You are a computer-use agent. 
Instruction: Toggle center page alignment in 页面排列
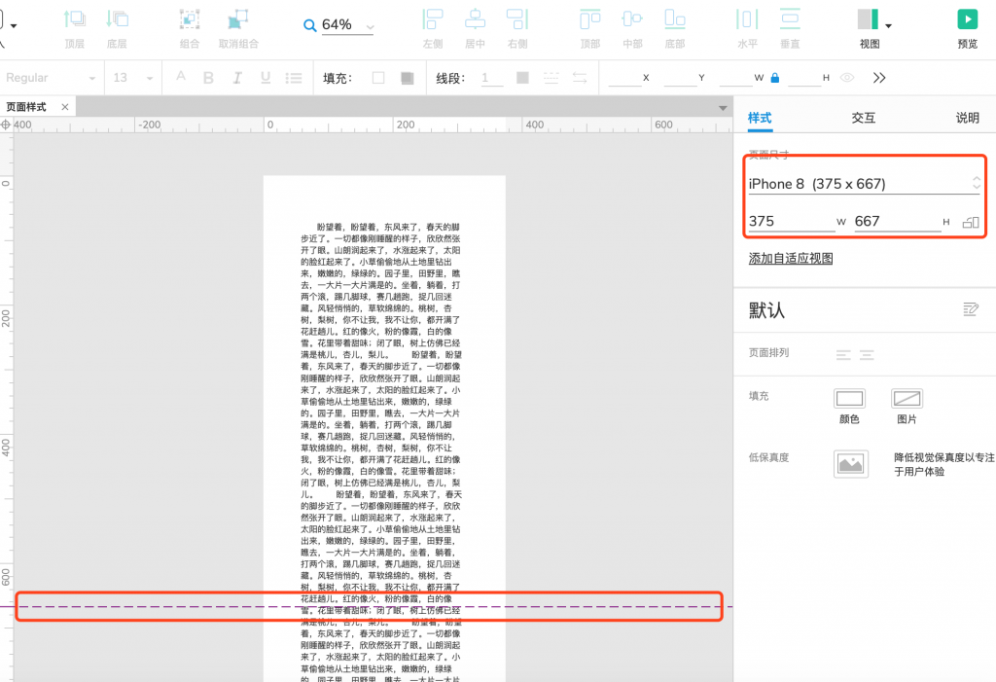(x=866, y=355)
